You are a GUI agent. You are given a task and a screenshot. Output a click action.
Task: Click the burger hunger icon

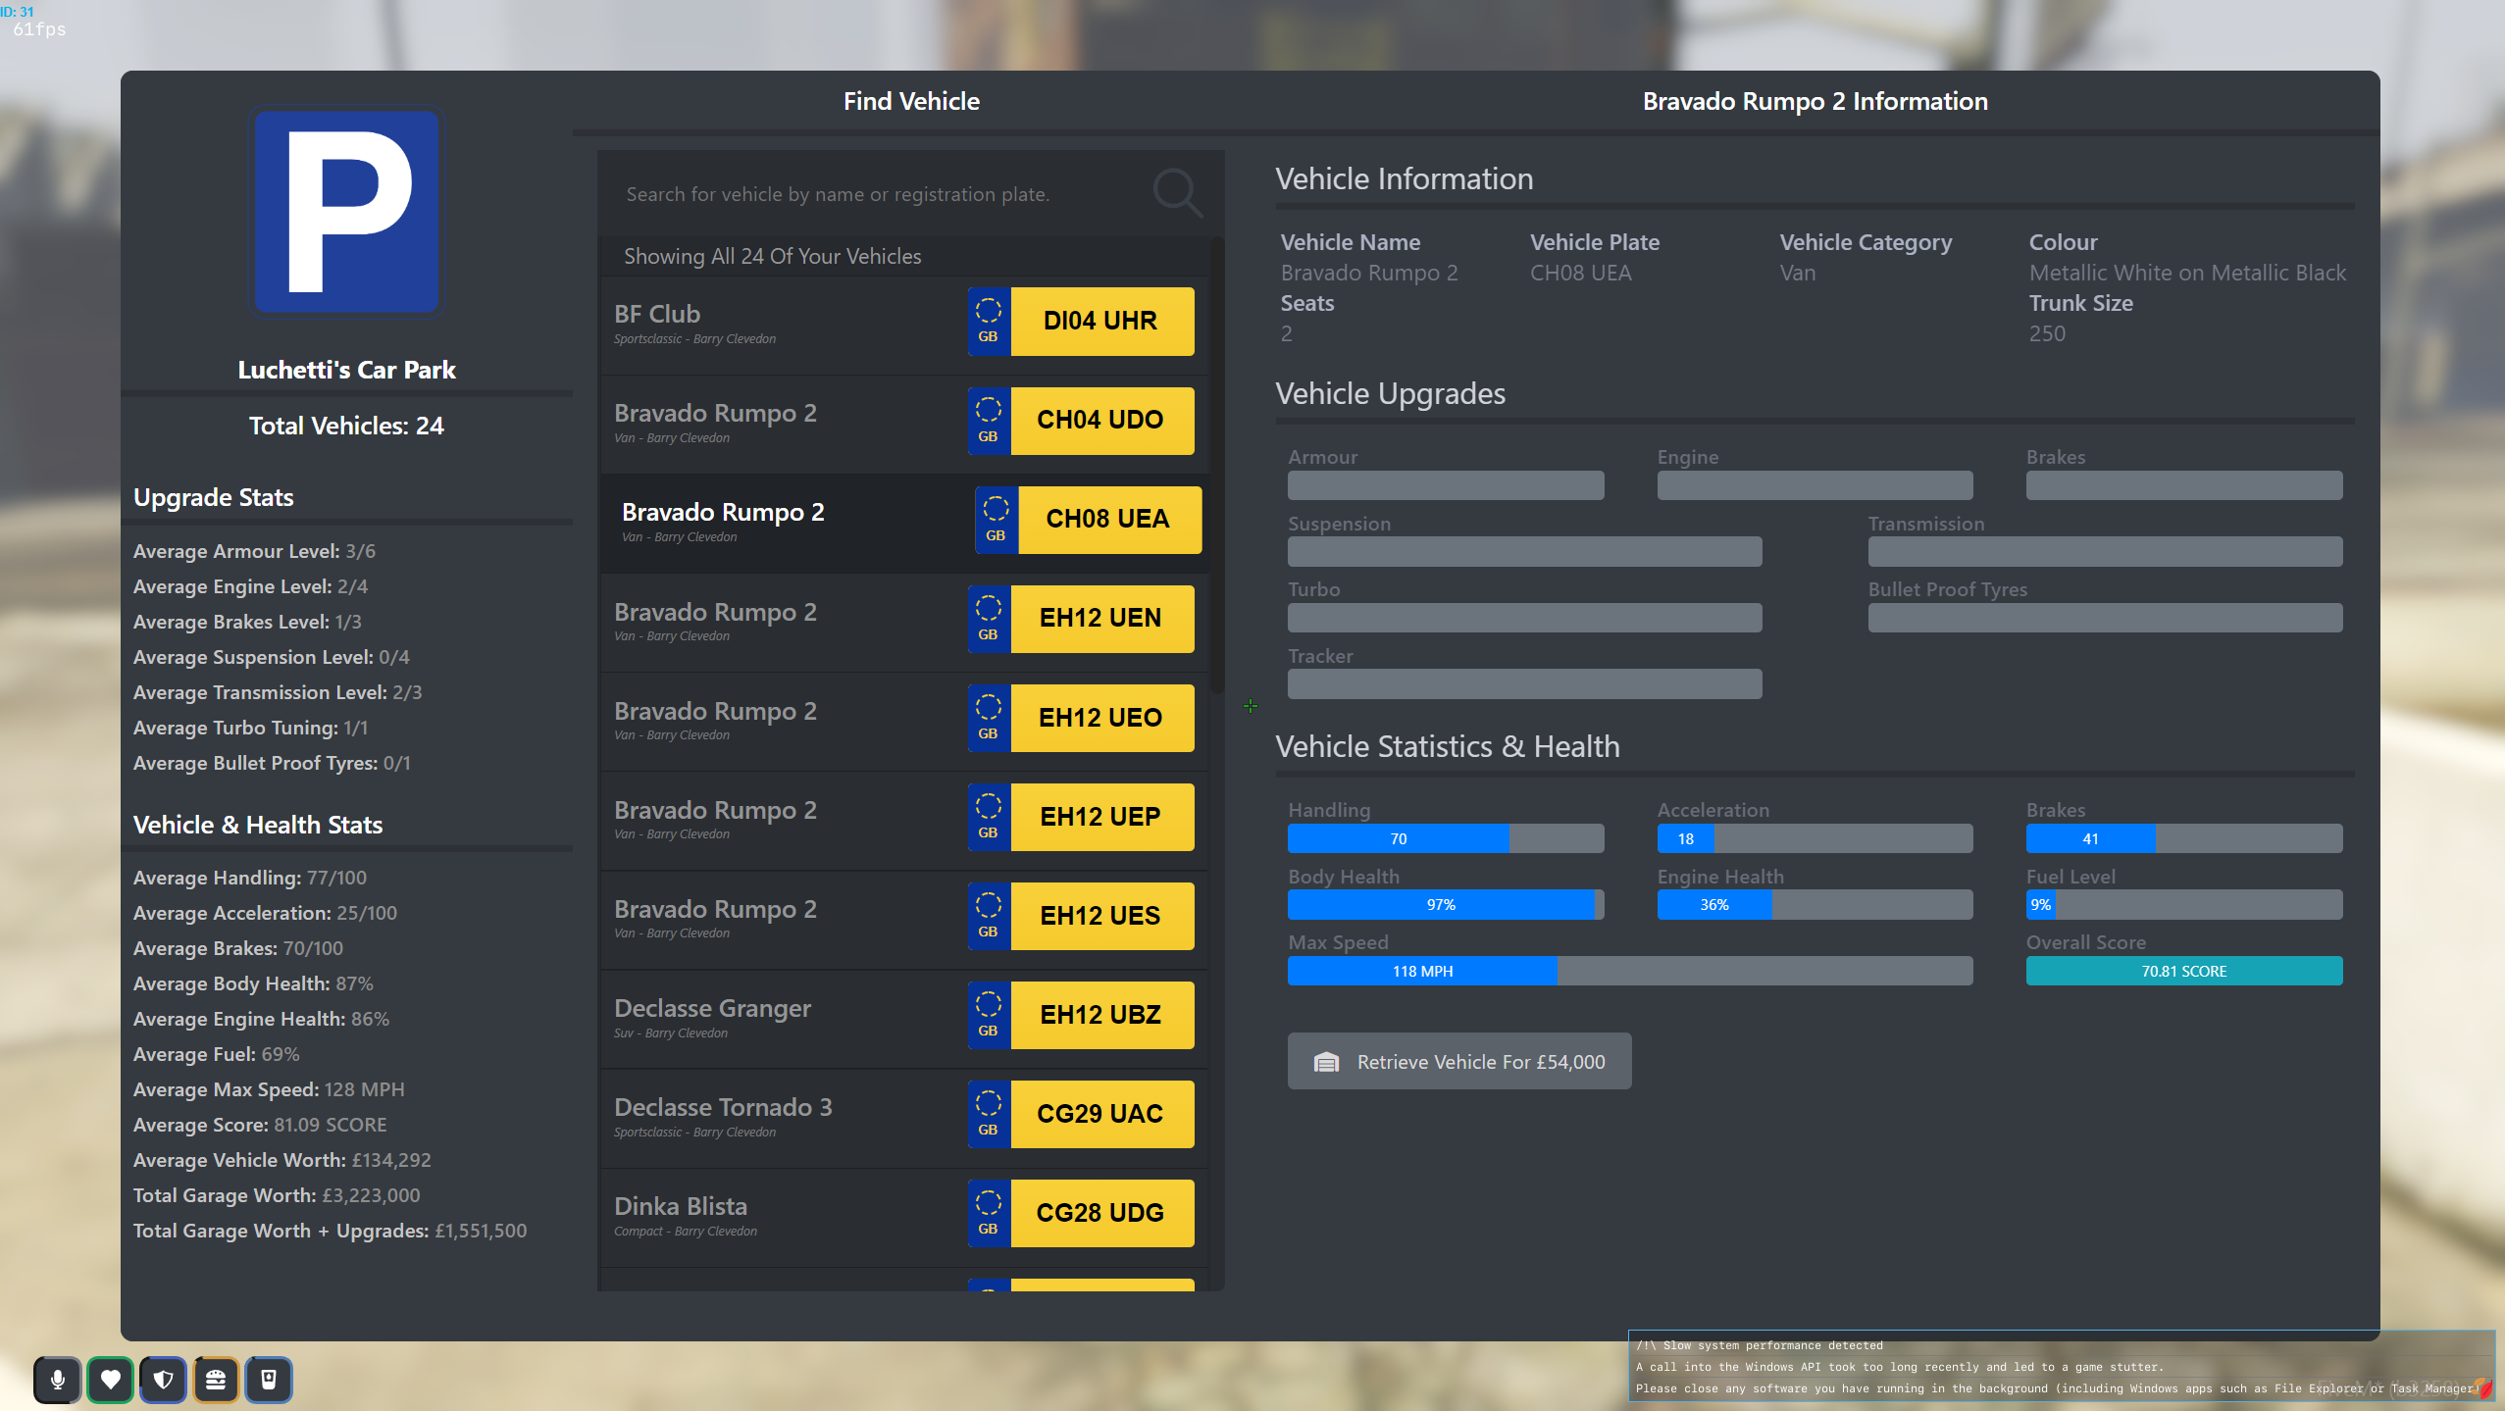[x=216, y=1380]
